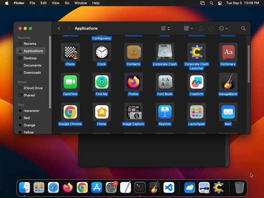Screen dimensions: 264x198
Task: Select the Corporate Clash alias icon
Action: tap(165, 52)
